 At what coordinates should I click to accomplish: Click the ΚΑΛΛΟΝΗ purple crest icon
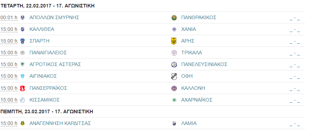point(174,88)
